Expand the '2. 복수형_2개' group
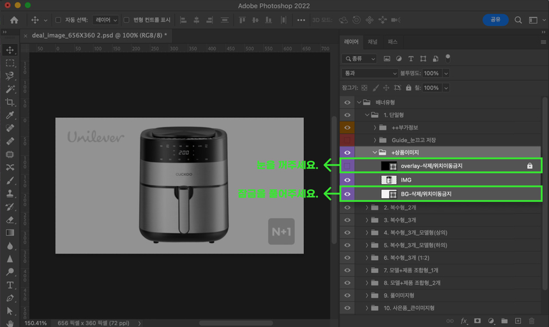The width and height of the screenshot is (549, 327). tap(367, 208)
